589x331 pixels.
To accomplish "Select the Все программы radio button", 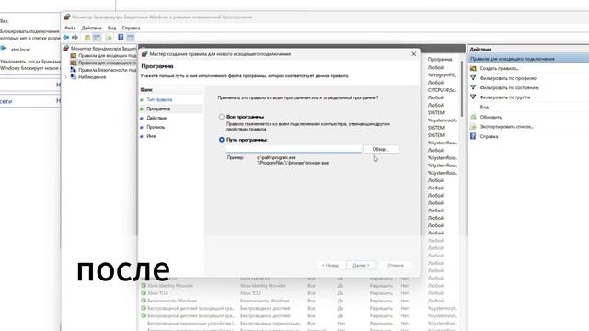I will [222, 117].
